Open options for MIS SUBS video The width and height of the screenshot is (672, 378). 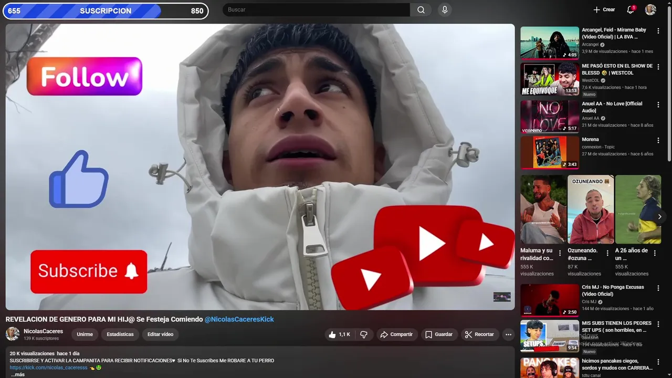658,324
